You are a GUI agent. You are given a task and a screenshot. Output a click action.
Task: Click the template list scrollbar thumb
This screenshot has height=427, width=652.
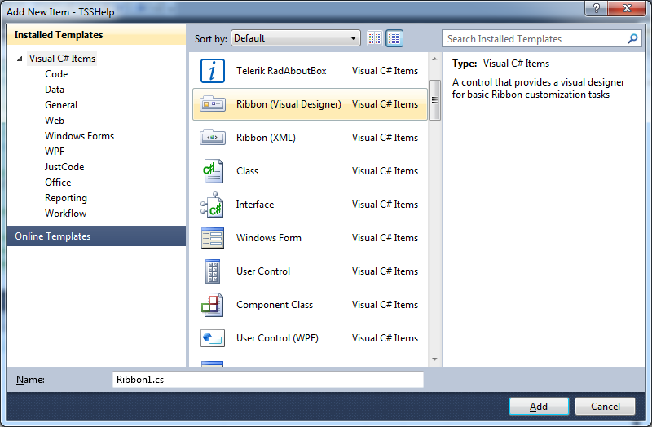pos(434,100)
